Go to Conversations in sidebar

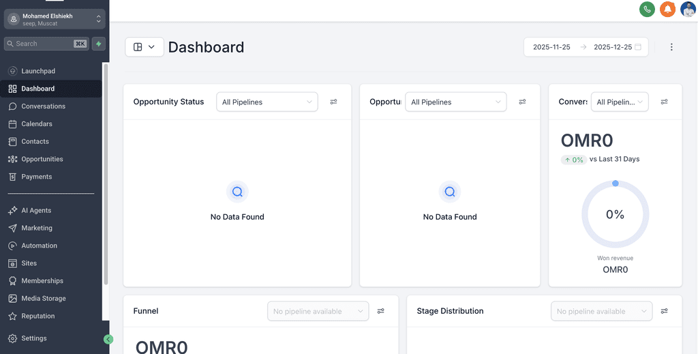(43, 106)
